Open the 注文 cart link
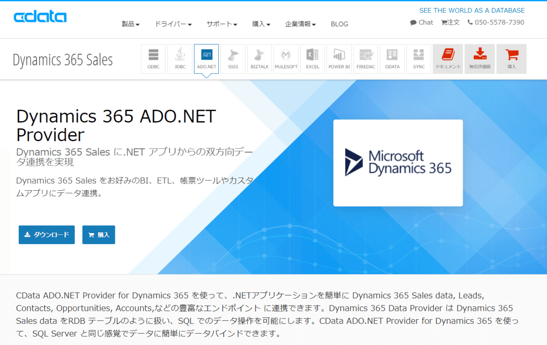This screenshot has height=345, width=547. (x=450, y=22)
